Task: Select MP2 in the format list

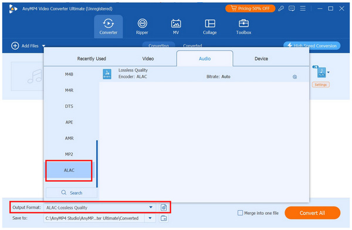Action: point(69,154)
